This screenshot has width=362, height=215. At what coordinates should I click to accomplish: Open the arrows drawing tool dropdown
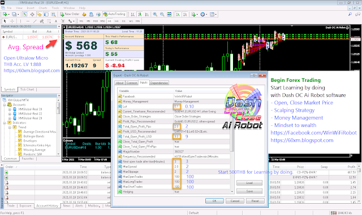[74, 21]
